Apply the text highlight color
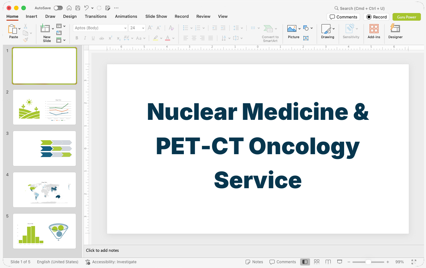Viewport: 426px width, 268px height. click(155, 38)
